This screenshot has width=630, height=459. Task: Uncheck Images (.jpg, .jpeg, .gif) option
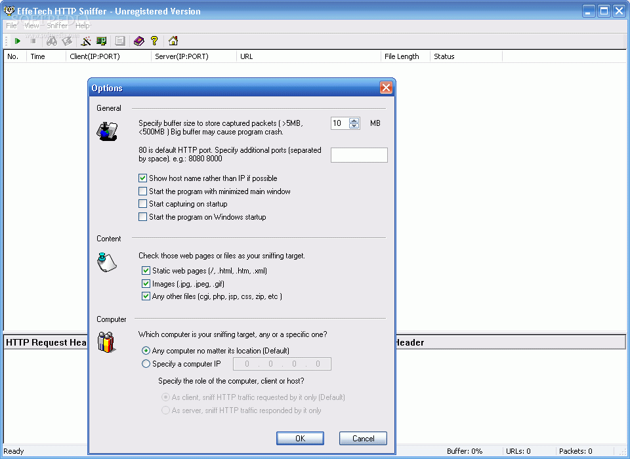[146, 284]
